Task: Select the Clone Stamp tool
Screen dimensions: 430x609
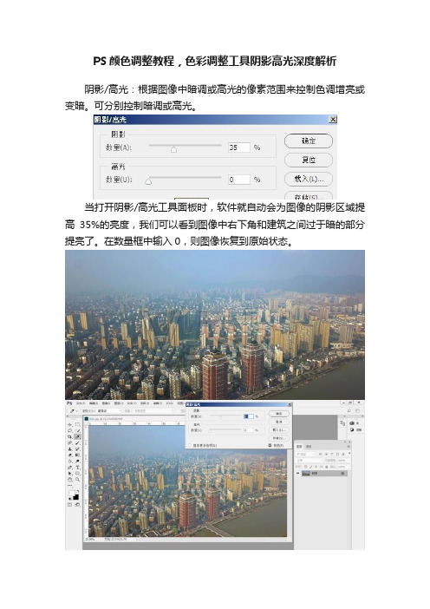Action: (70, 449)
